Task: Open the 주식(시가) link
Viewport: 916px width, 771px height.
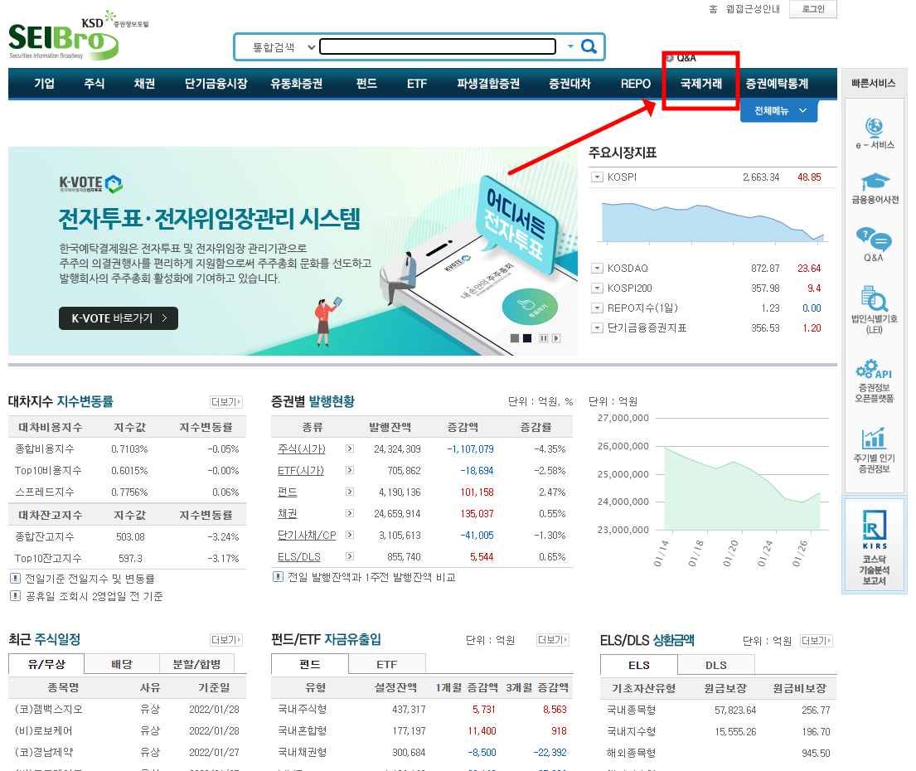Action: coord(302,449)
